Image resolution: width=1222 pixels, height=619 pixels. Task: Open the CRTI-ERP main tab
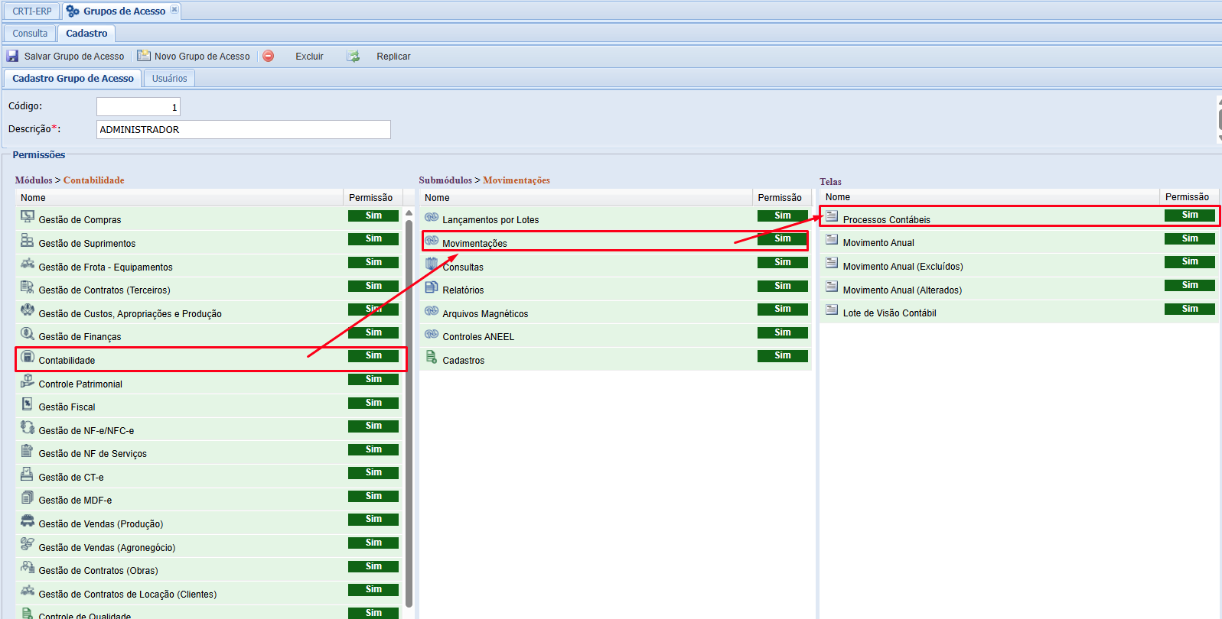click(32, 11)
